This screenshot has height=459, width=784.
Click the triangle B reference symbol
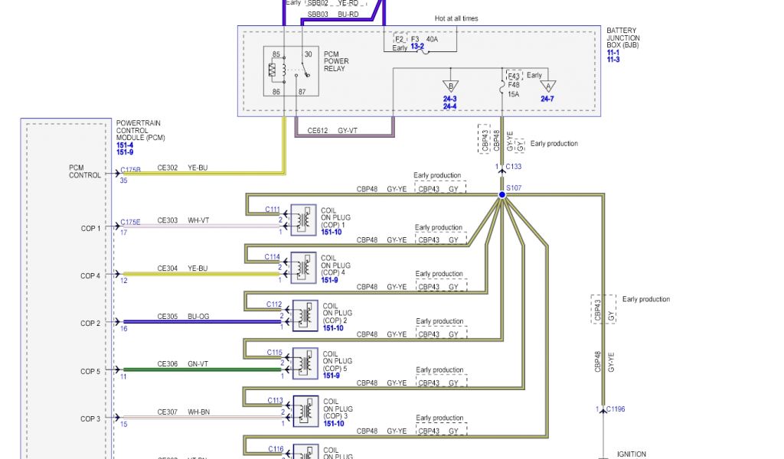coord(450,86)
